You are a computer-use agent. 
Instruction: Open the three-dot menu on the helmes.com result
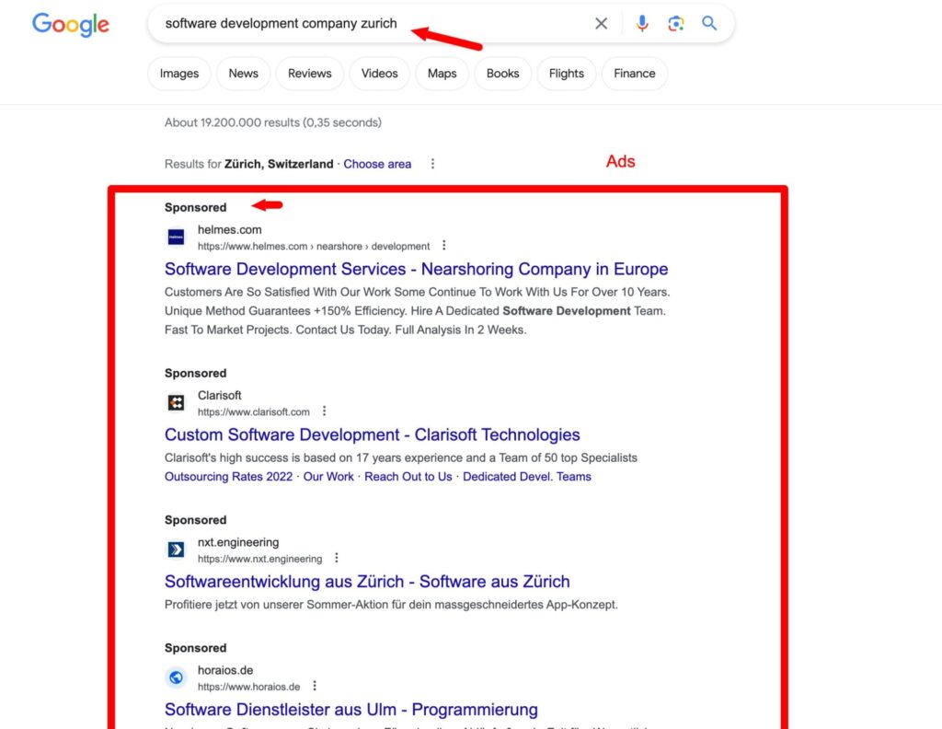444,245
